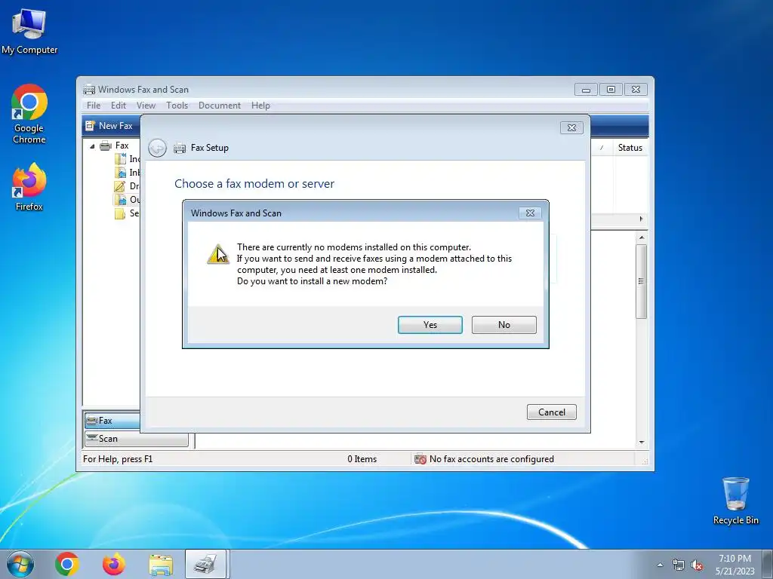The image size is (773, 579).
Task: Minimize the Windows Fax and Scan window
Action: click(x=586, y=90)
